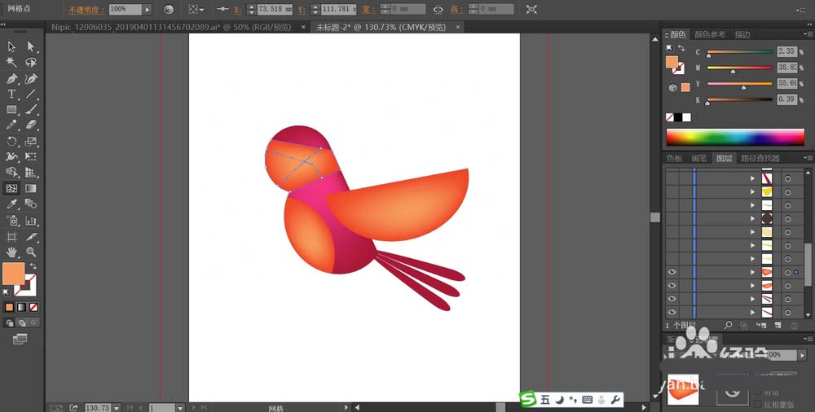The image size is (815, 412).
Task: Select the Selection tool (black arrow)
Action: tap(11, 46)
